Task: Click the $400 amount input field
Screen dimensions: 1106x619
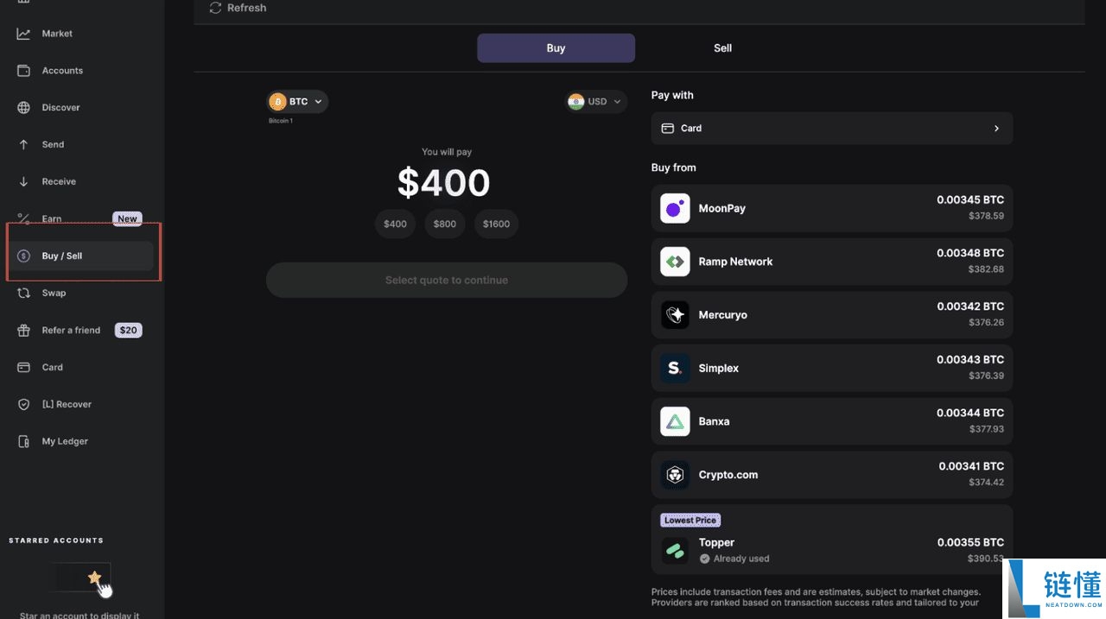Action: coord(443,182)
